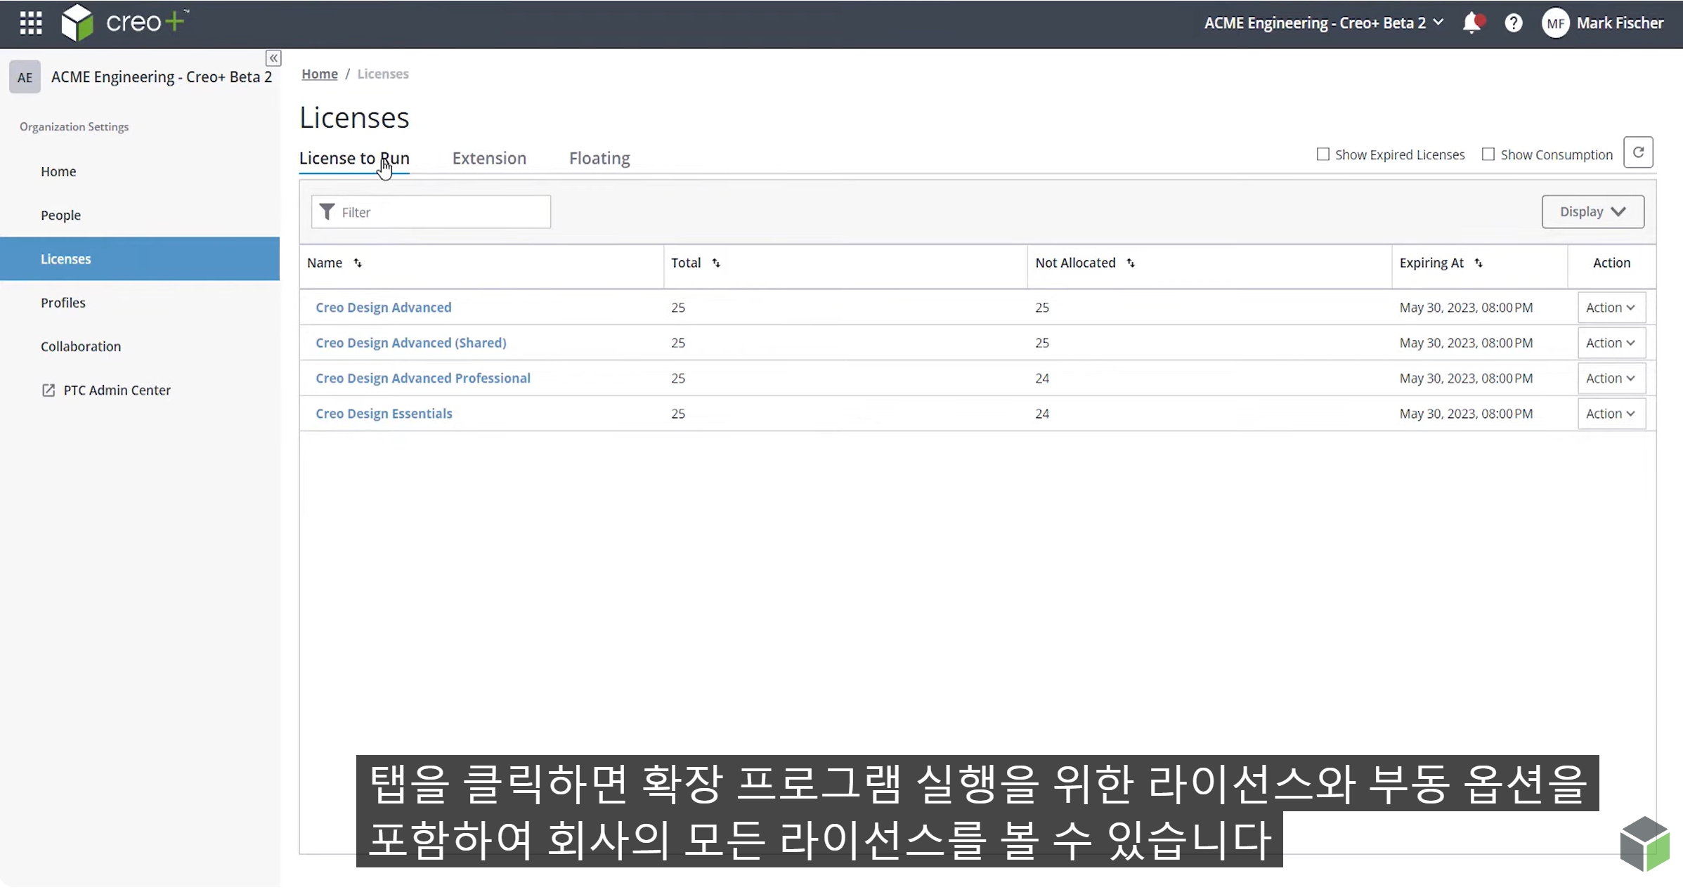Click the Not Allocated column header
Image resolution: width=1683 pixels, height=892 pixels.
coord(1075,263)
